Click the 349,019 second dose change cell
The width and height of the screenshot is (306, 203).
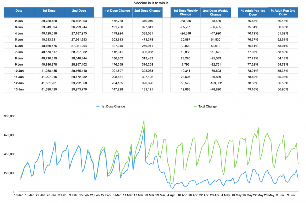(147, 21)
